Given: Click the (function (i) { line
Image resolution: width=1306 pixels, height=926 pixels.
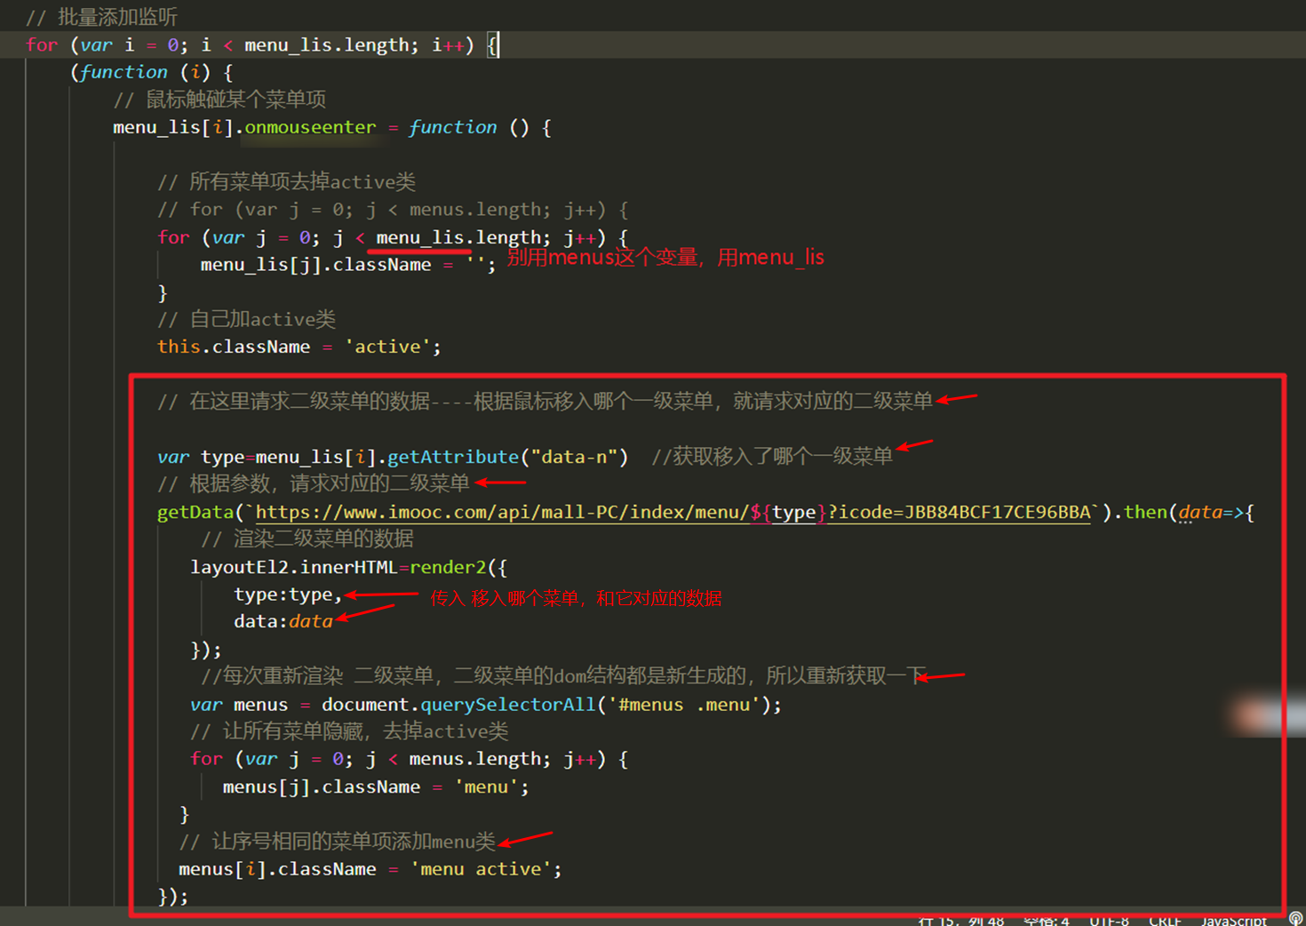Looking at the screenshot, I should point(152,72).
